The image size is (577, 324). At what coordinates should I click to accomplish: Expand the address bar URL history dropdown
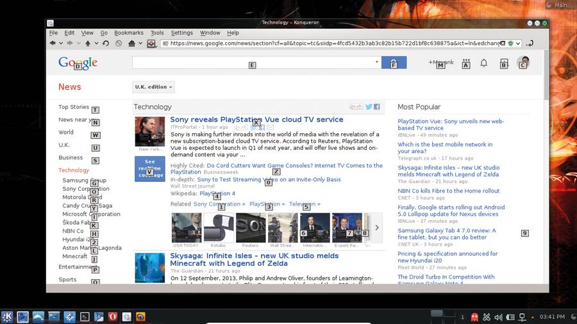(518, 44)
